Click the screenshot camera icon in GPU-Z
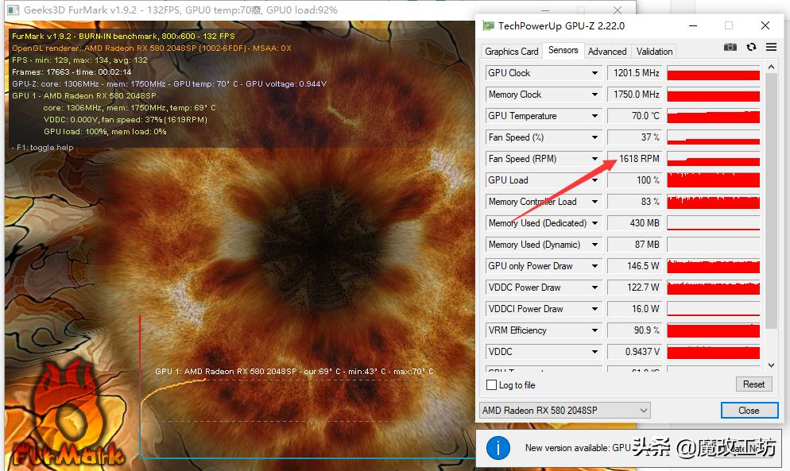Screen dimensions: 790x471 click(x=730, y=48)
